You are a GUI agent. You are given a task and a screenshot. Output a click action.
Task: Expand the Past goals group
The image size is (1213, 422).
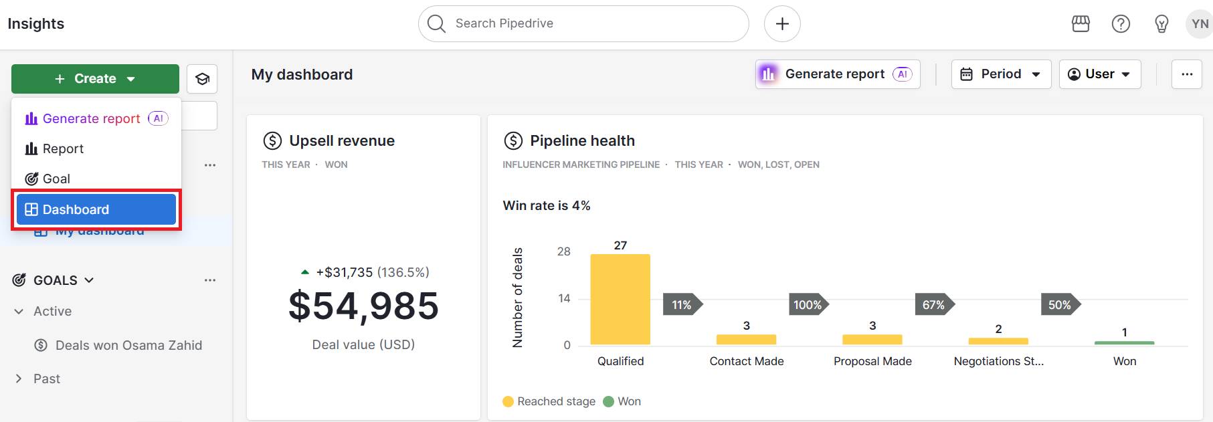[x=19, y=379]
